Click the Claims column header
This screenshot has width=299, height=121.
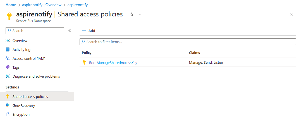click(x=194, y=53)
